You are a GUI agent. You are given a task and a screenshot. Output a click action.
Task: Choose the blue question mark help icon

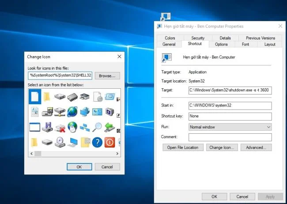click(x=97, y=142)
